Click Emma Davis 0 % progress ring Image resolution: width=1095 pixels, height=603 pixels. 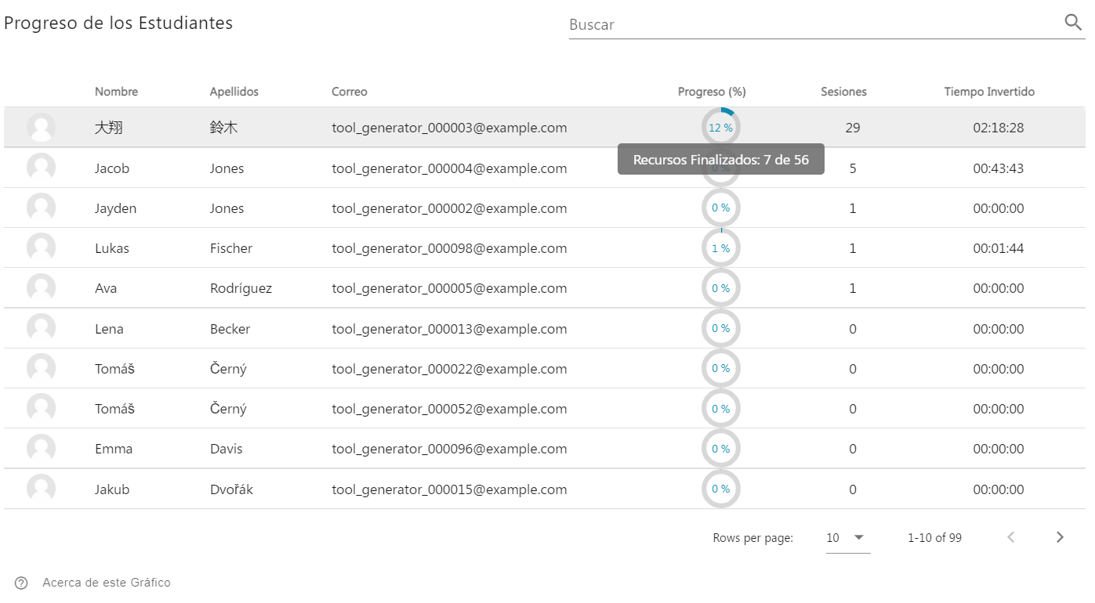[x=720, y=449]
